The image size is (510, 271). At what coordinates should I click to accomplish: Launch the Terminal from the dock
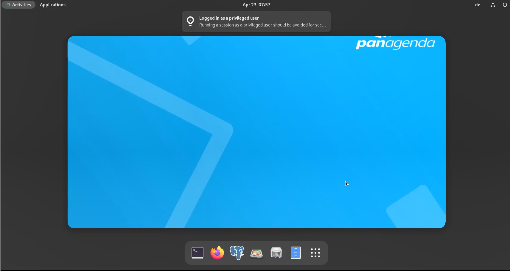point(197,253)
